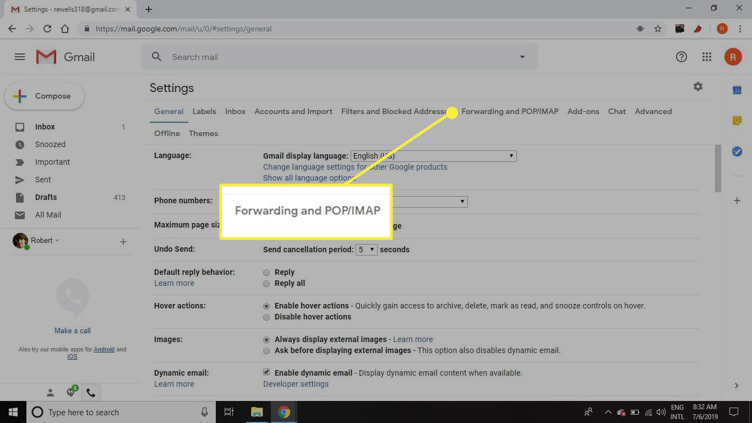This screenshot has width=752, height=423.
Task: Open the Chrome three-dot menu
Action: (x=740, y=29)
